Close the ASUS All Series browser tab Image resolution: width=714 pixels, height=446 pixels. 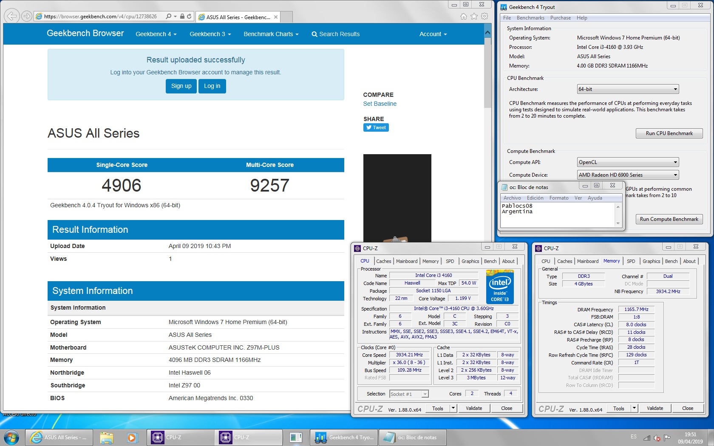point(276,17)
